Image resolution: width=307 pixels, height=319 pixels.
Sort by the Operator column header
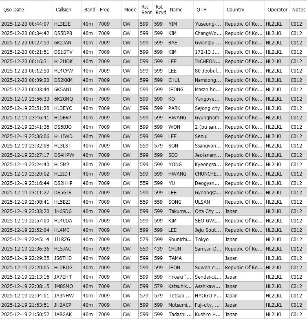277,9
